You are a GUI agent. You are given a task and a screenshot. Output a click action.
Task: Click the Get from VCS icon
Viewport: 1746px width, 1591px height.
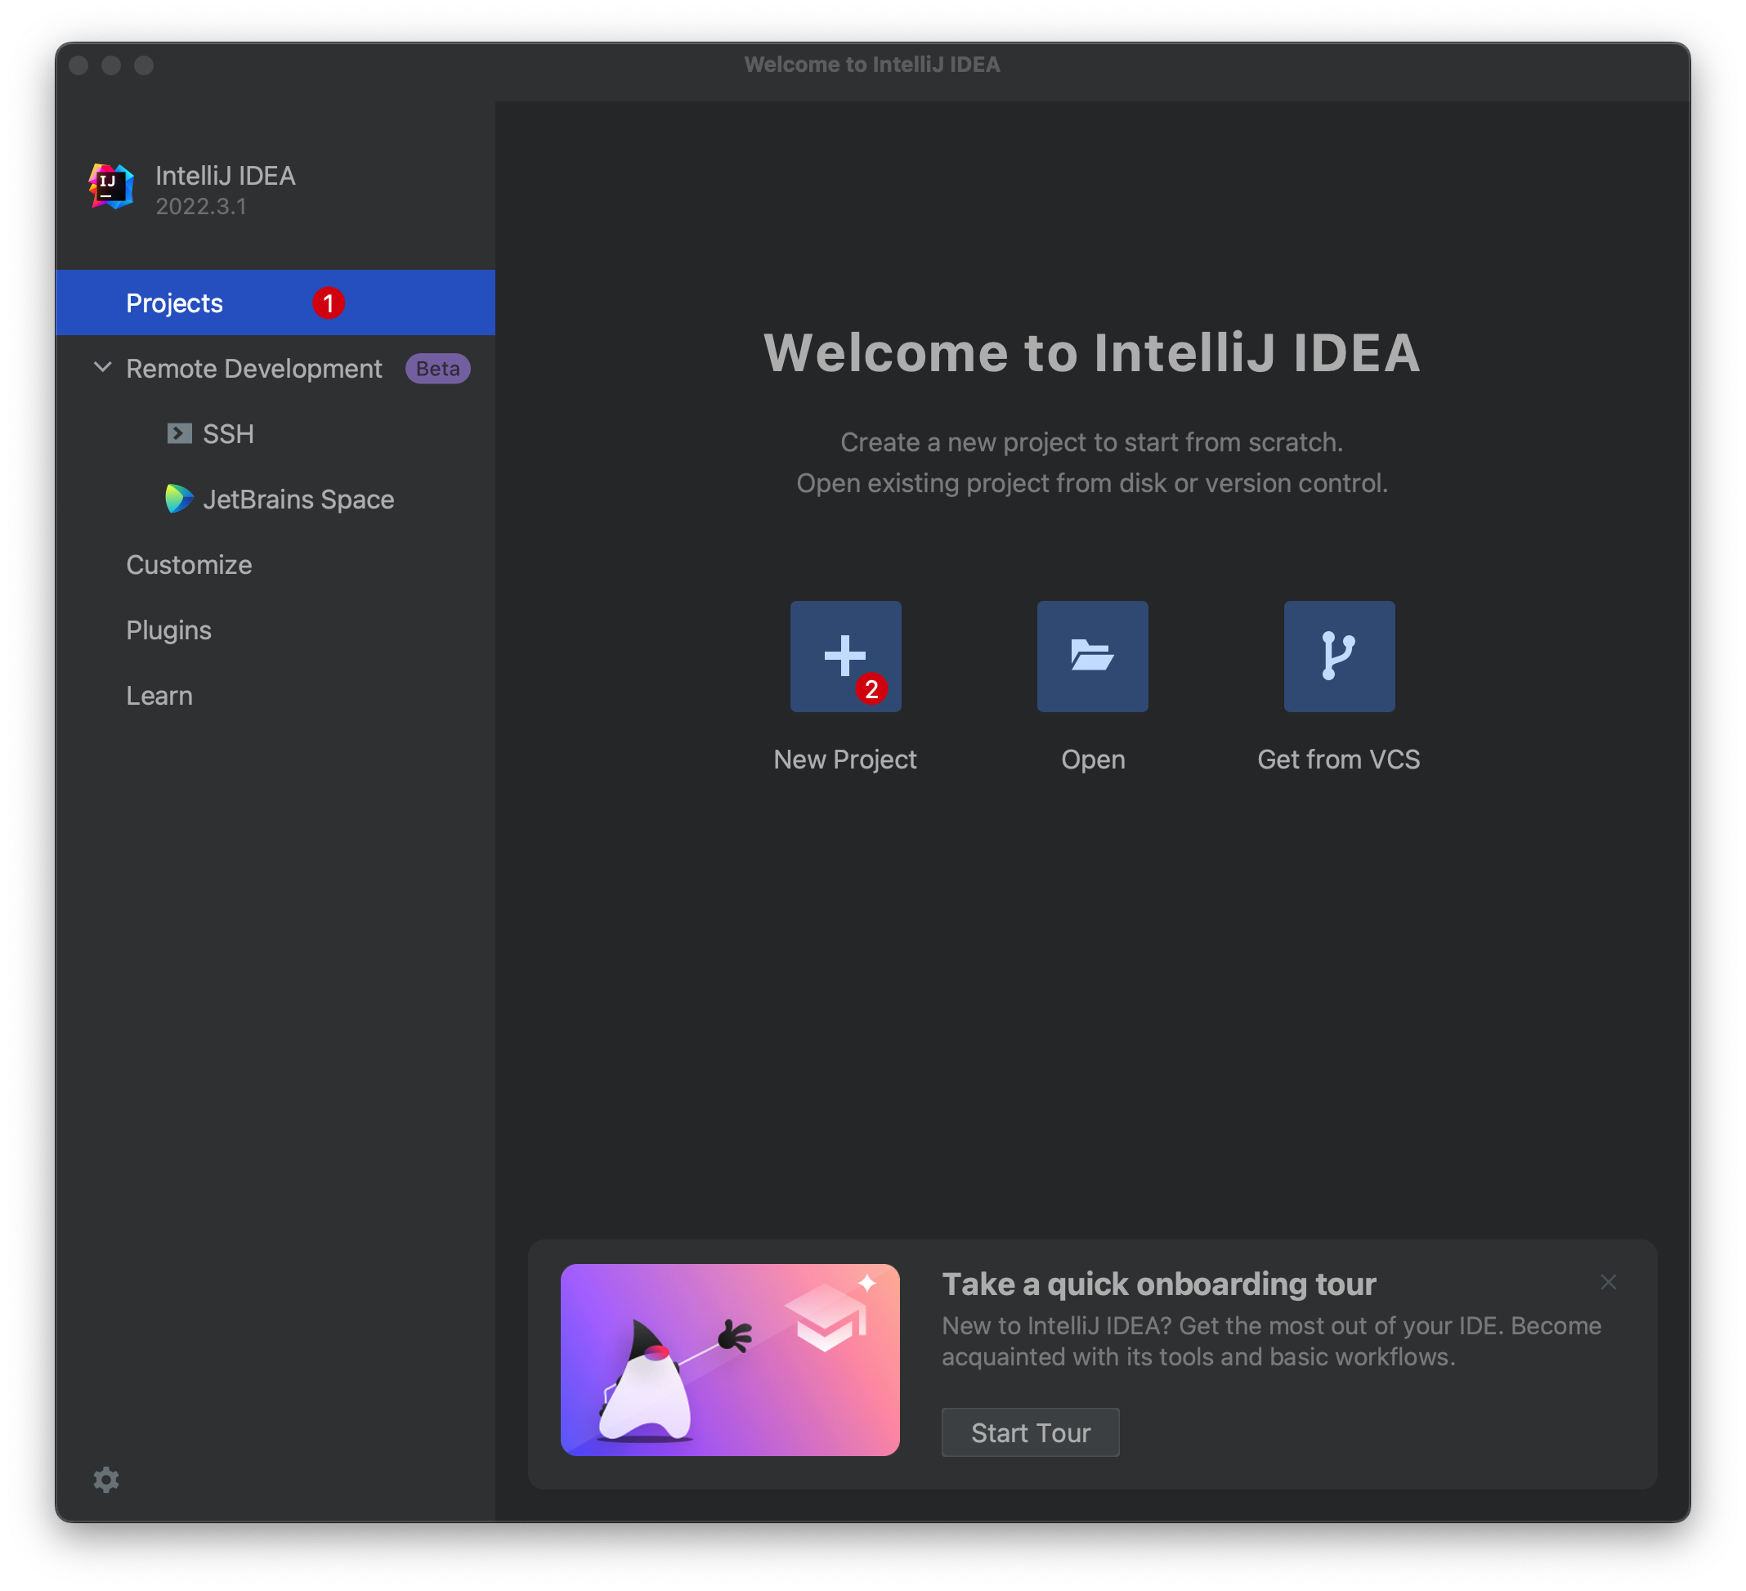click(1338, 656)
